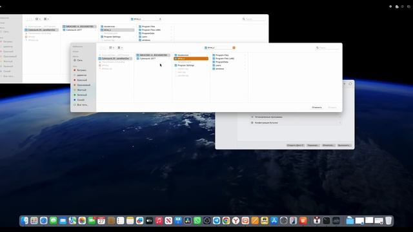Launch Safari from the Dock
413x232 pixels.
pyautogui.click(x=44, y=220)
